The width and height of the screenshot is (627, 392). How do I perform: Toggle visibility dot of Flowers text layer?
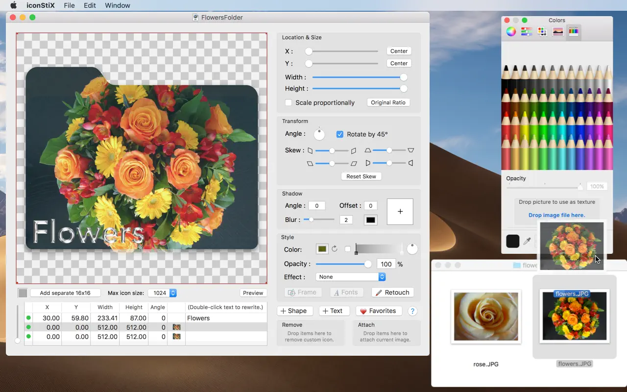[28, 318]
